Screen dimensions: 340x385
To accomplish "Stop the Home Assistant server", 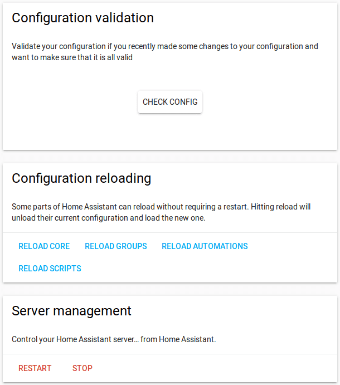I will click(82, 368).
